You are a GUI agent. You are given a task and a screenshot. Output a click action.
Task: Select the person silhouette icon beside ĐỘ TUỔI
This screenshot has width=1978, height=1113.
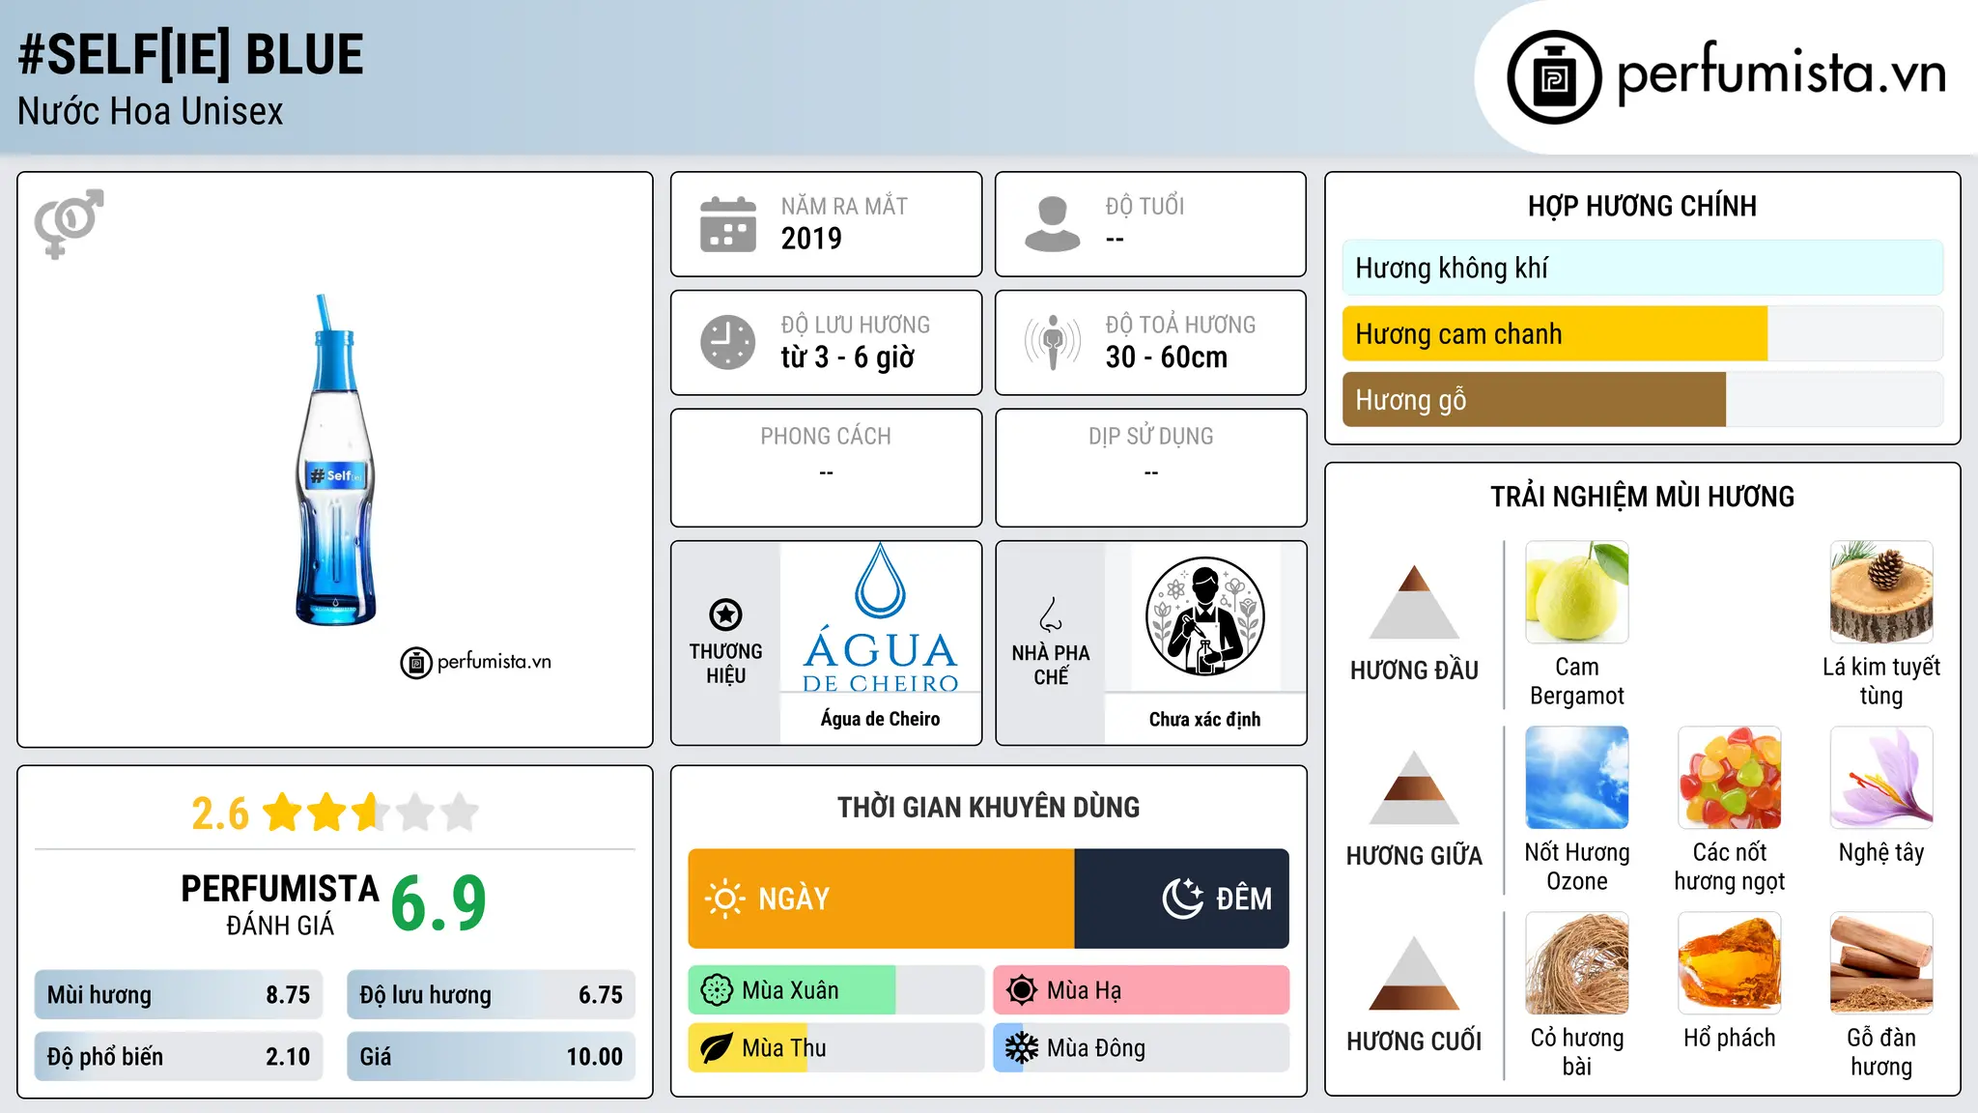[x=1053, y=224]
